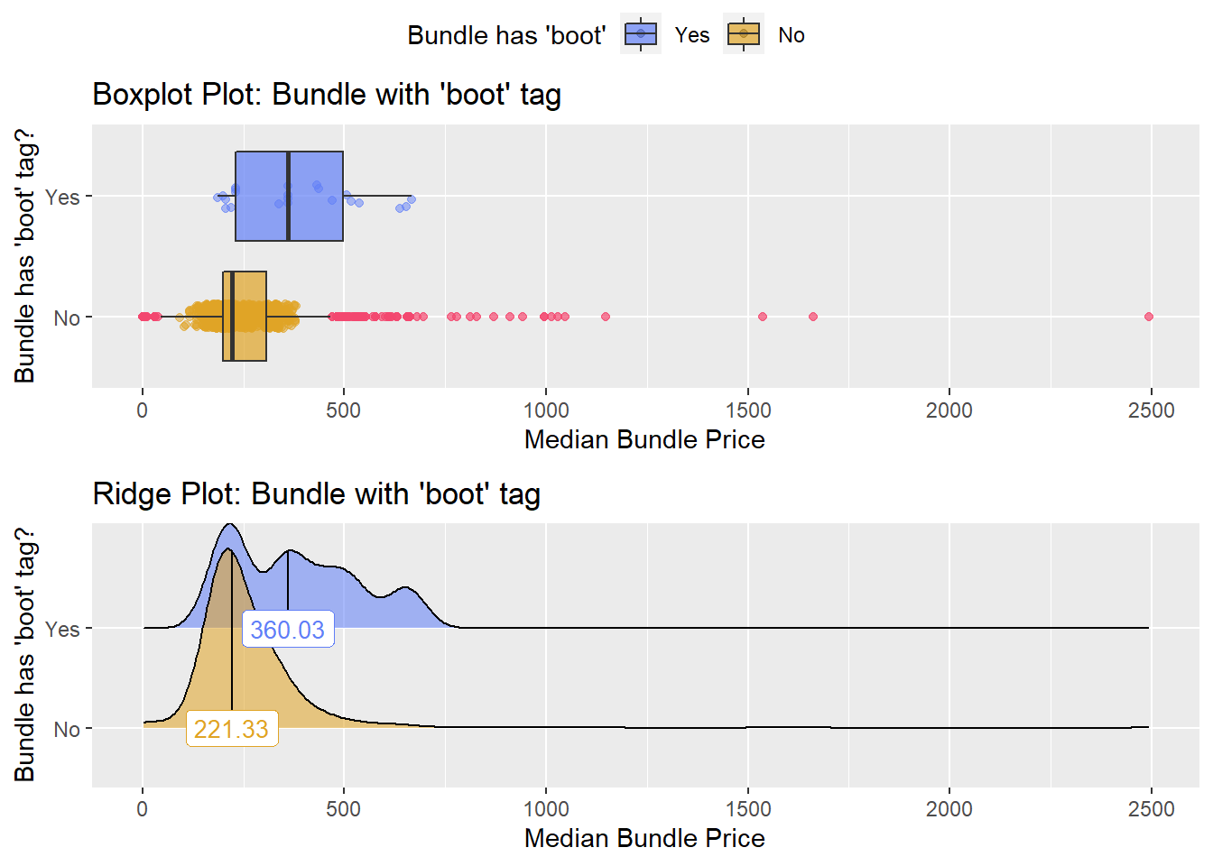Click the outlier point near 1150
1213x866 pixels.
pos(606,317)
